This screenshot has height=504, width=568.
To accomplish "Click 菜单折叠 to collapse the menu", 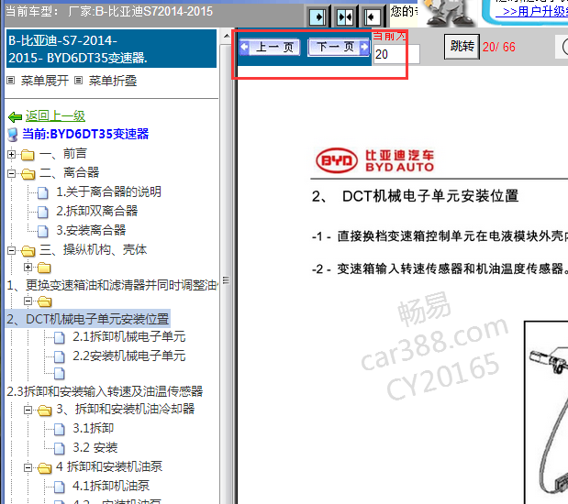I will coord(113,81).
